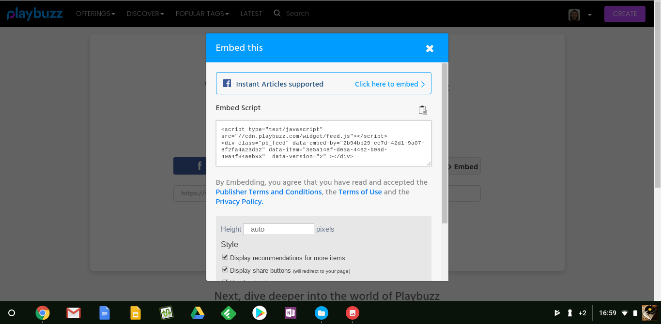Copy embed script with clipboard icon
Viewport: 661px width, 324px height.
[x=423, y=110]
